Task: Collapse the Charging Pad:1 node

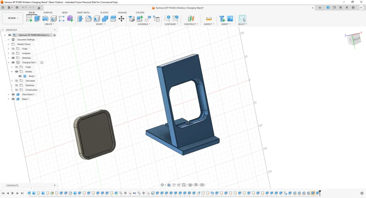Action: tap(8, 62)
